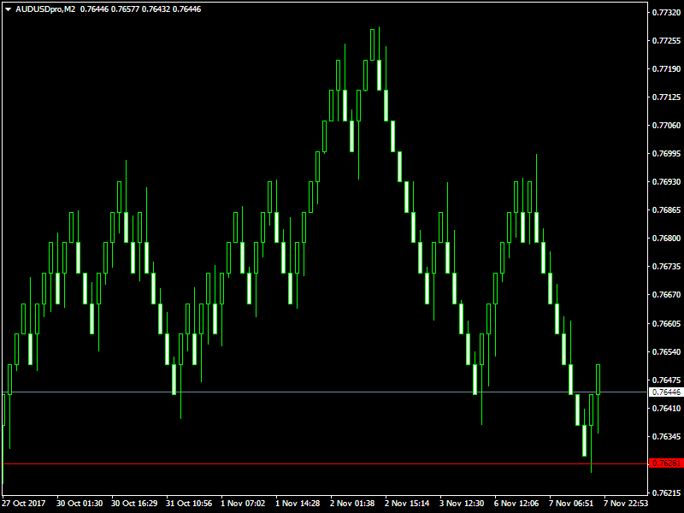Click the 2 Nov 01:38 time label
Viewport: 684px width, 513px height.
[352, 504]
